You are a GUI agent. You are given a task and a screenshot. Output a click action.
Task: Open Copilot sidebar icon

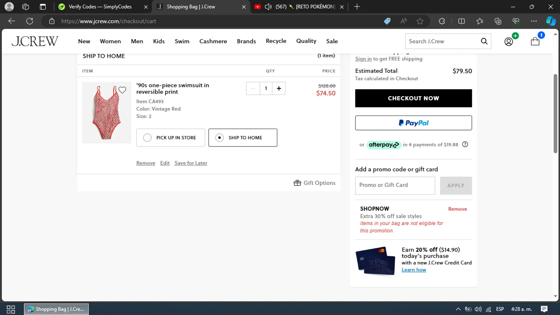[x=551, y=21]
